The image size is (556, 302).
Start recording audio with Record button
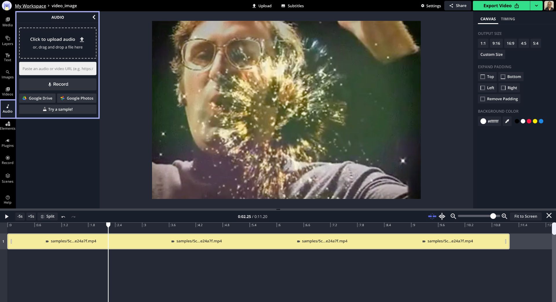pyautogui.click(x=58, y=84)
